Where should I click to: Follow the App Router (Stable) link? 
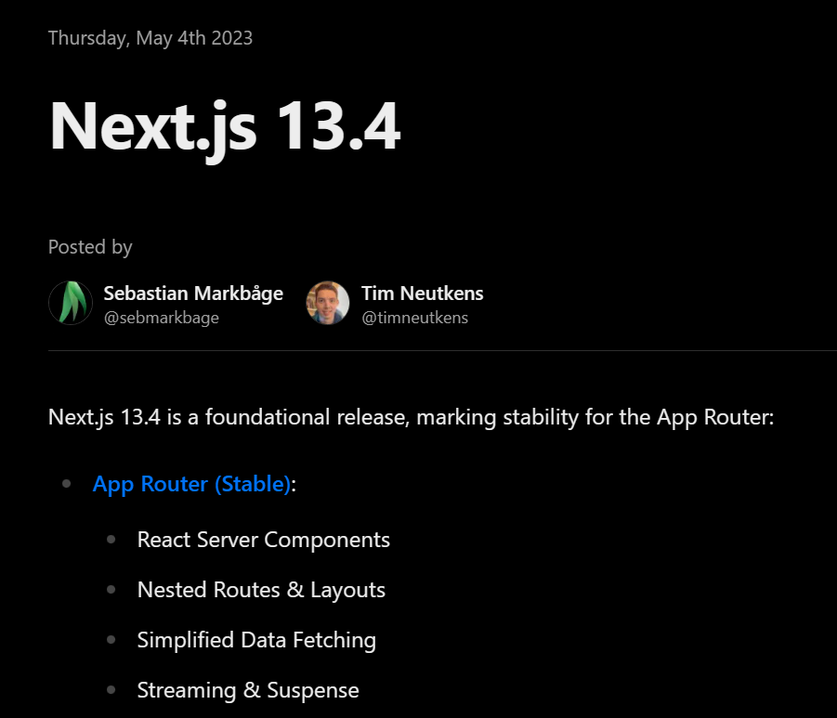click(191, 484)
